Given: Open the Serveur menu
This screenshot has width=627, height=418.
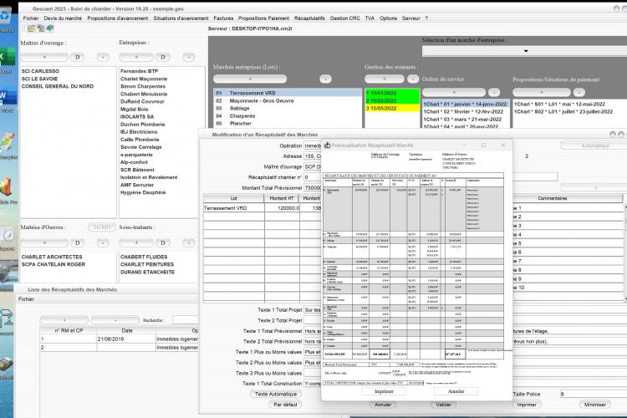Looking at the screenshot, I should point(411,18).
